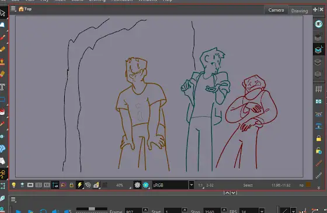
Task: Show the grid overlay icon
Action: 318,89
